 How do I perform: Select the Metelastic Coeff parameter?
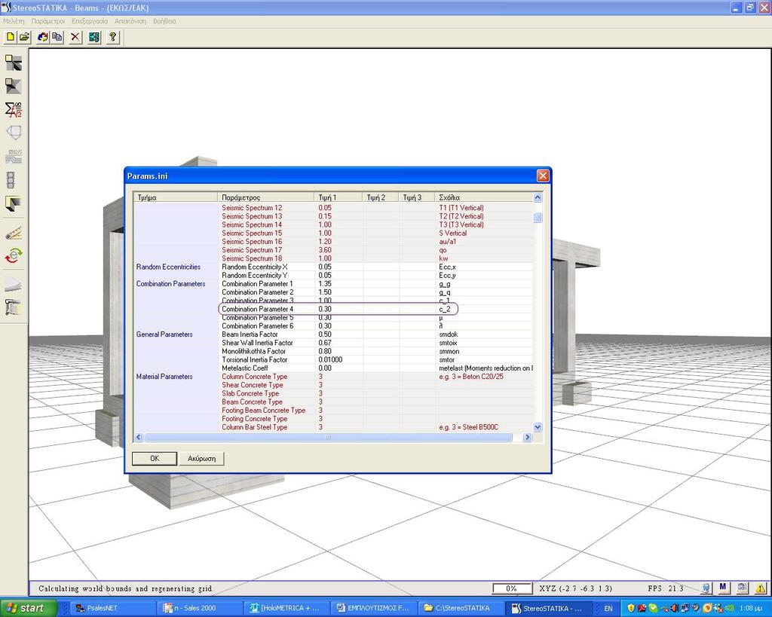(245, 368)
